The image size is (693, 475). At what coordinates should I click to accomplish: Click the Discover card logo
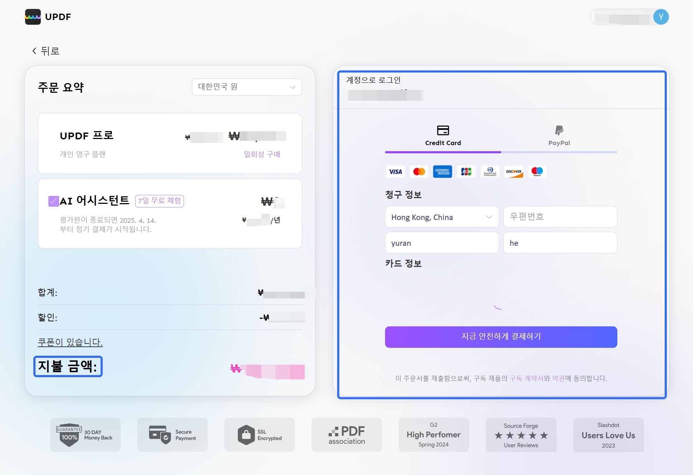pos(513,172)
